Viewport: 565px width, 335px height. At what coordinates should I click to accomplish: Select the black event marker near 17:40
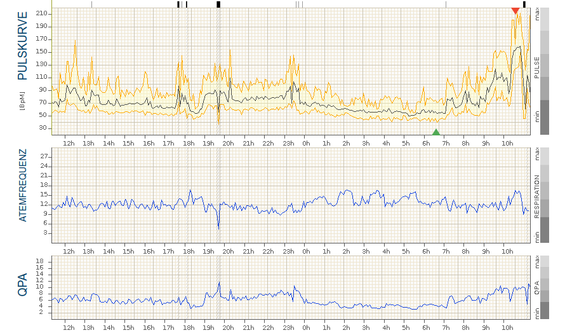click(x=178, y=4)
